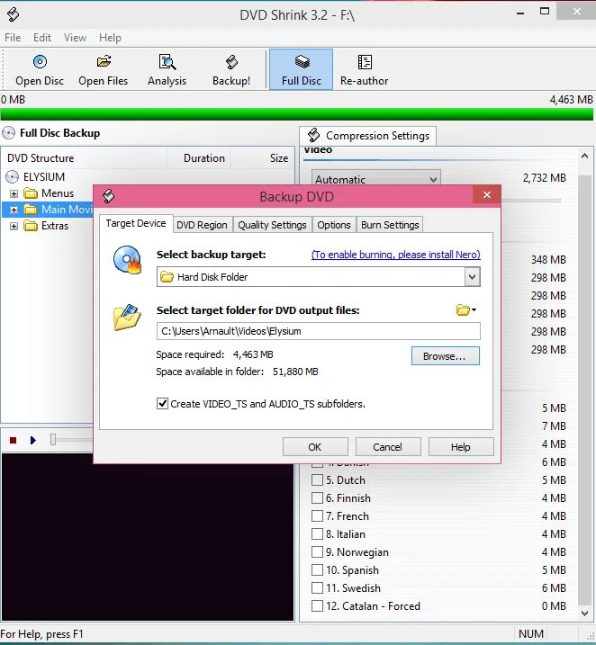Close the Backup DVD dialog
The image size is (596, 645).
486,194
